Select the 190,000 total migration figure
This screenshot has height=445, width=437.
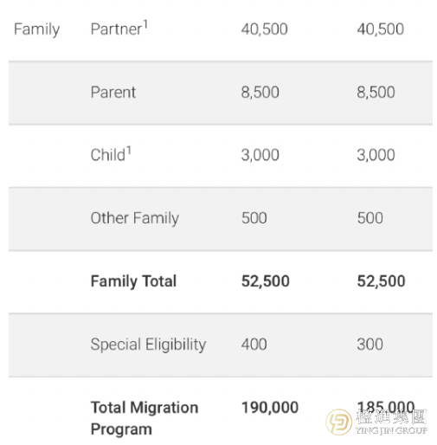[270, 408]
